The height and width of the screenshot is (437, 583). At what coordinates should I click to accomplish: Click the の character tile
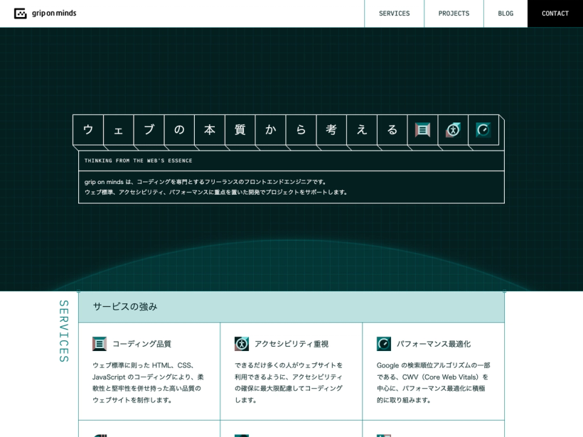(179, 130)
